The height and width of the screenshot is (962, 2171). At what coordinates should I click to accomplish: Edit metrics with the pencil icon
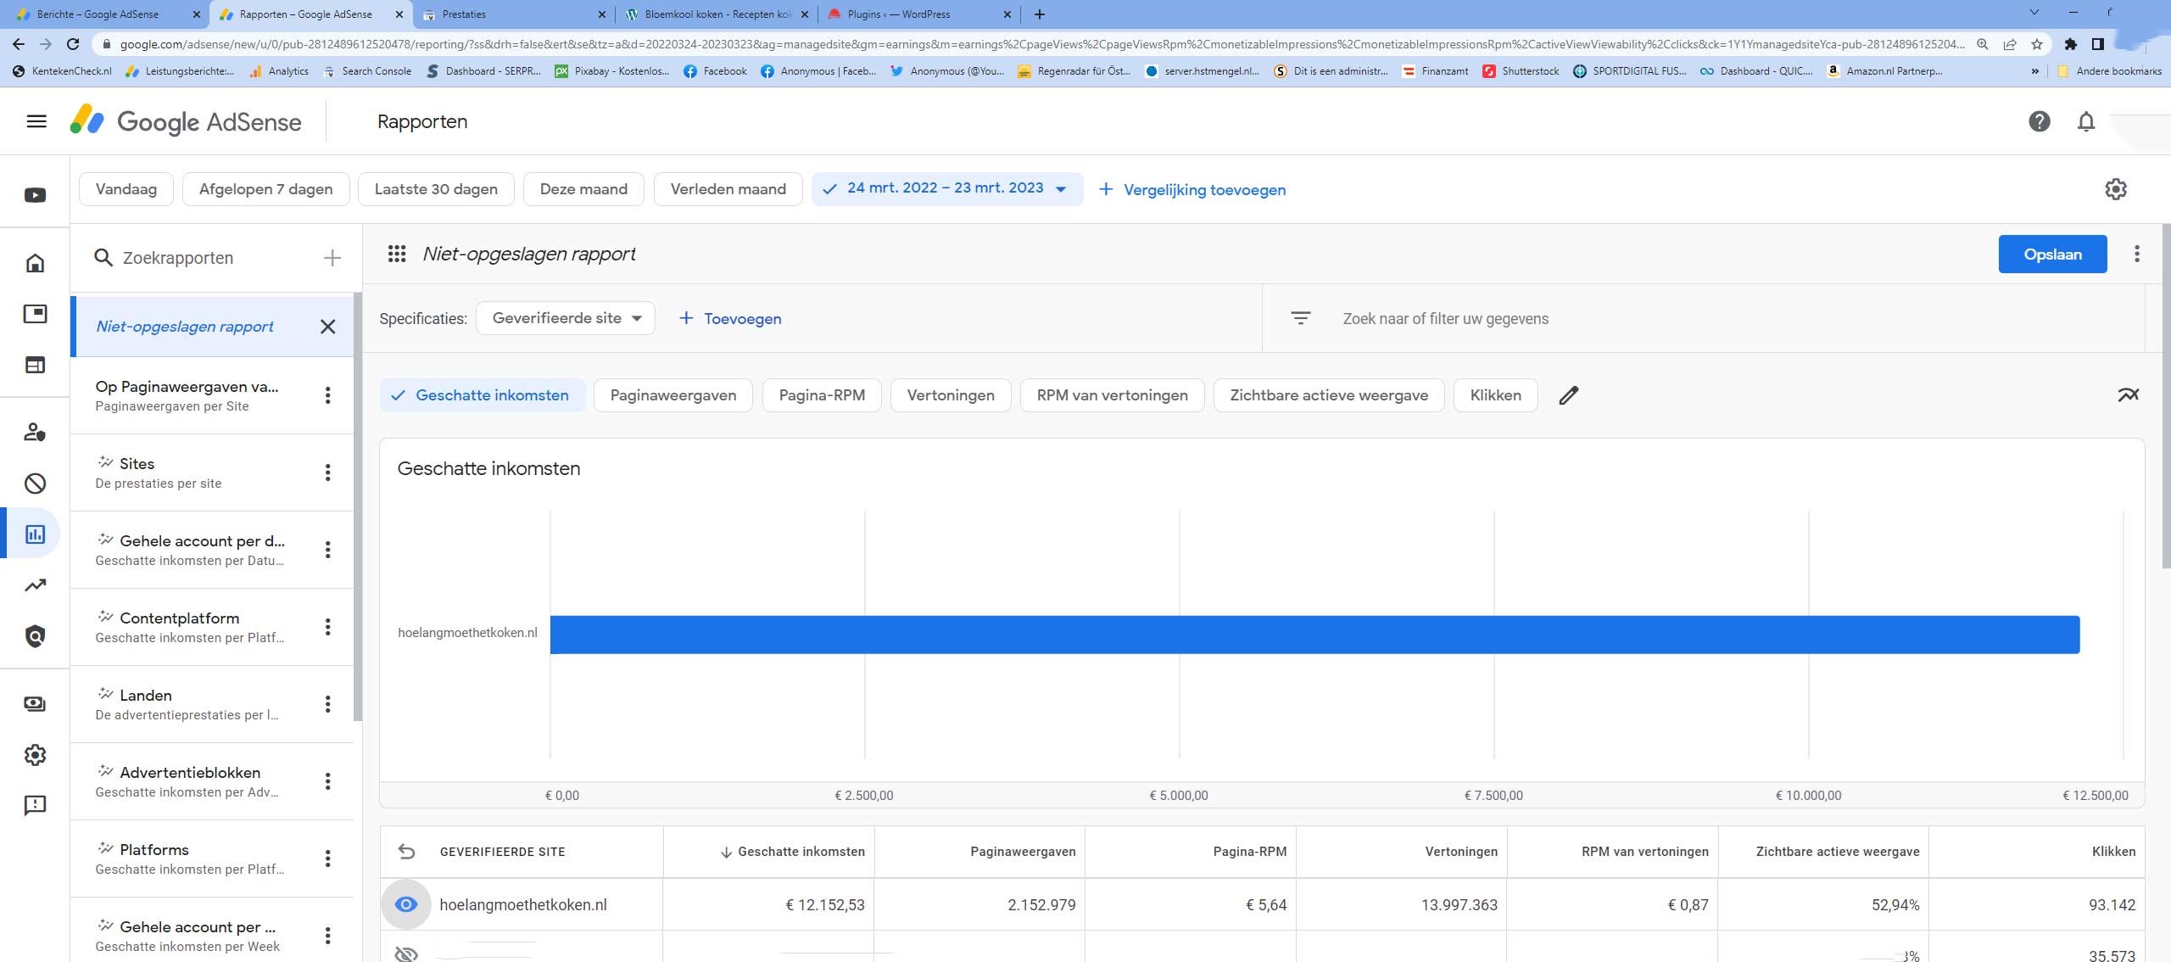click(x=1569, y=395)
